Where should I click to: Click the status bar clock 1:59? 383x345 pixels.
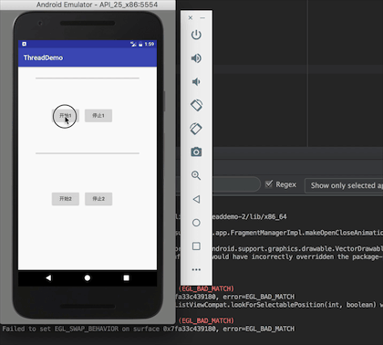point(150,44)
